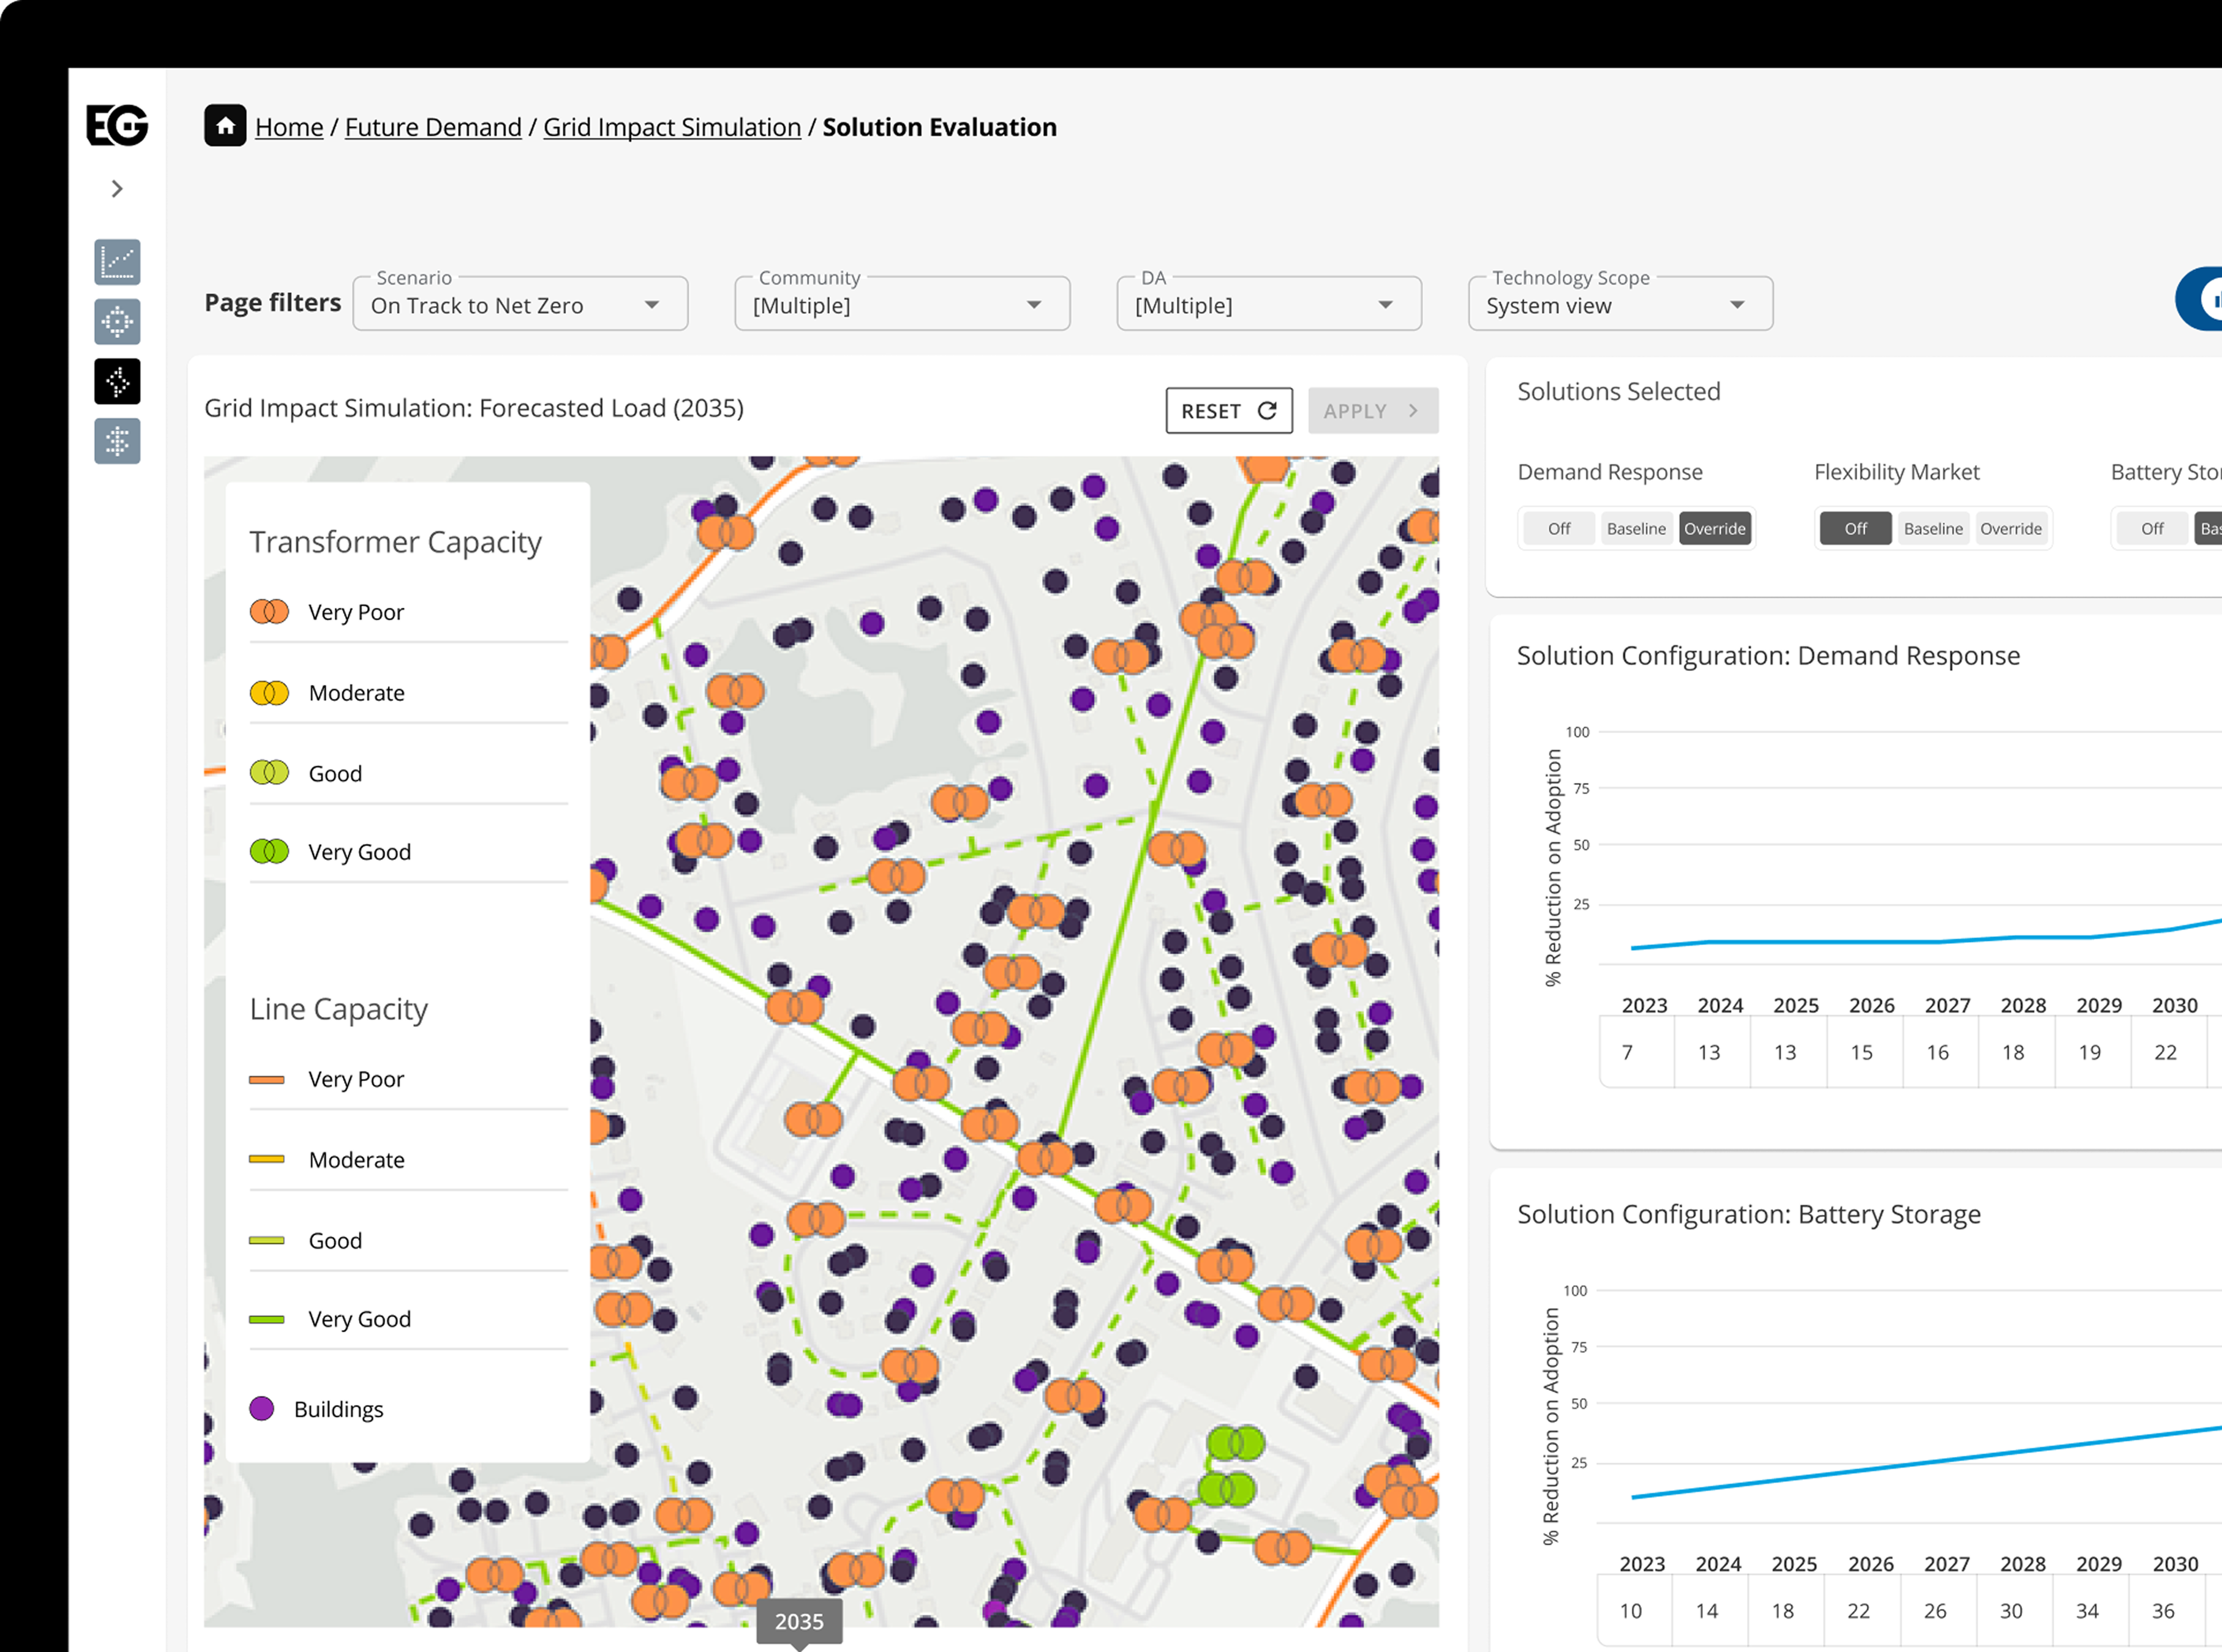
Task: Click Moderate transformer legend icon
Action: coord(269,692)
